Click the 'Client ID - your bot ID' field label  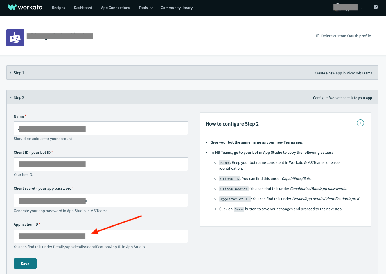pyautogui.click(x=32, y=152)
